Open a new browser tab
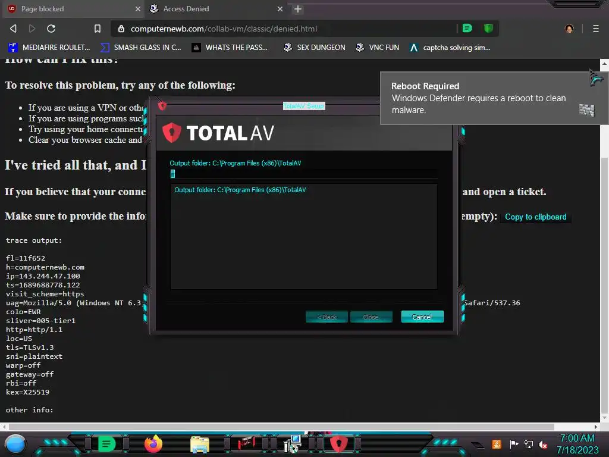The height and width of the screenshot is (457, 609). point(298,9)
